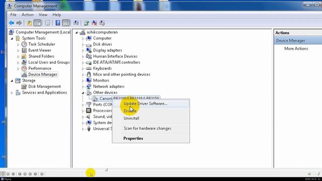
Task: Select Computer Management (Local) root item
Action: [43, 32]
